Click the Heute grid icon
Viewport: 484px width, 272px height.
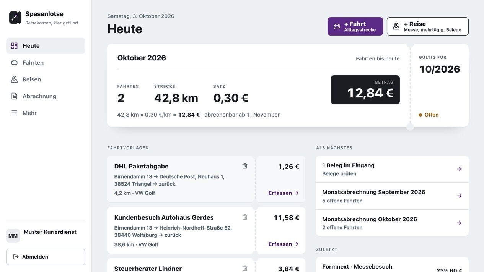14,46
